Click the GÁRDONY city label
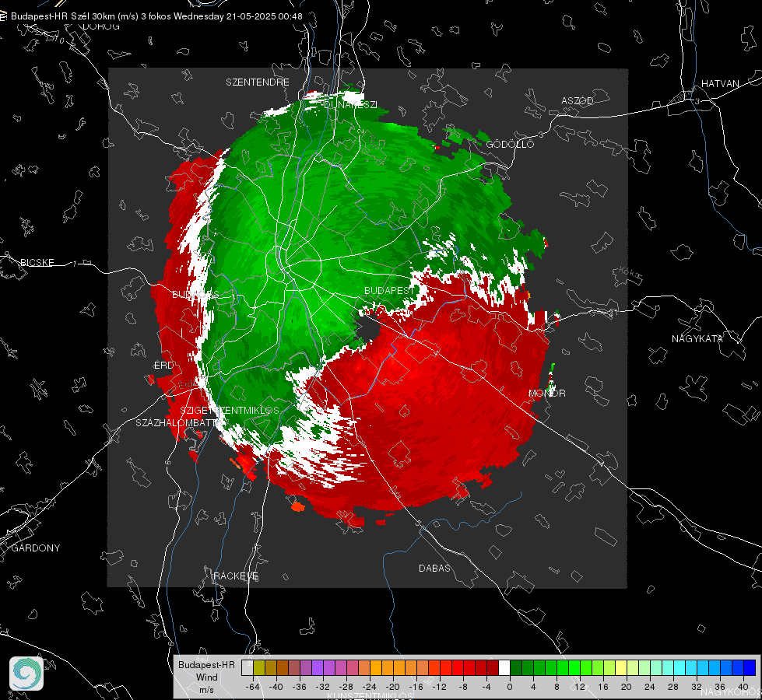 coord(36,548)
